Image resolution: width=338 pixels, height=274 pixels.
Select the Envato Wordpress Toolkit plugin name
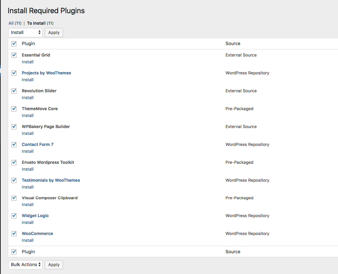coord(48,162)
